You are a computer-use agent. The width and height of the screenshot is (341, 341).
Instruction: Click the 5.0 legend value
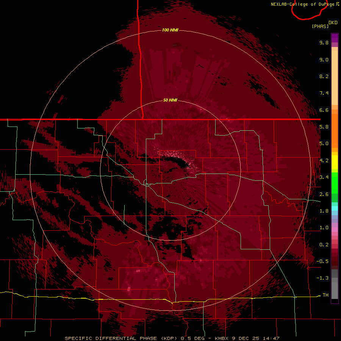pyautogui.click(x=324, y=144)
